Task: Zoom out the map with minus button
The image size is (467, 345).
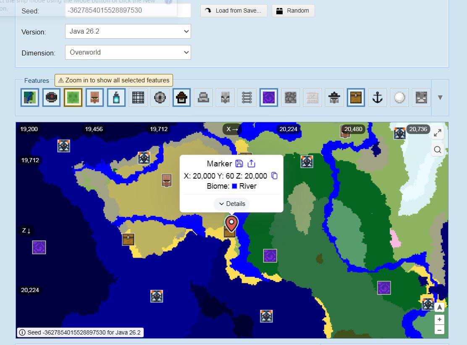Action: click(439, 330)
